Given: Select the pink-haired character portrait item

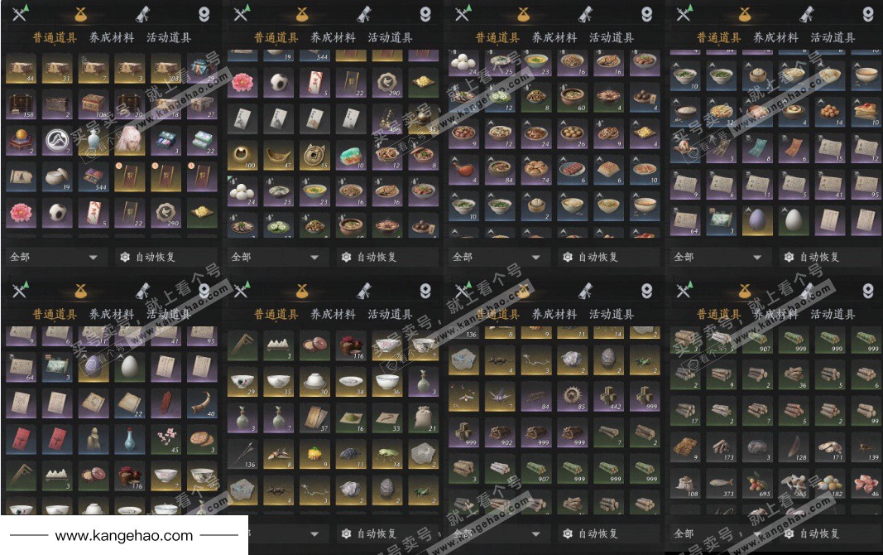Looking at the screenshot, I should click(x=130, y=142).
